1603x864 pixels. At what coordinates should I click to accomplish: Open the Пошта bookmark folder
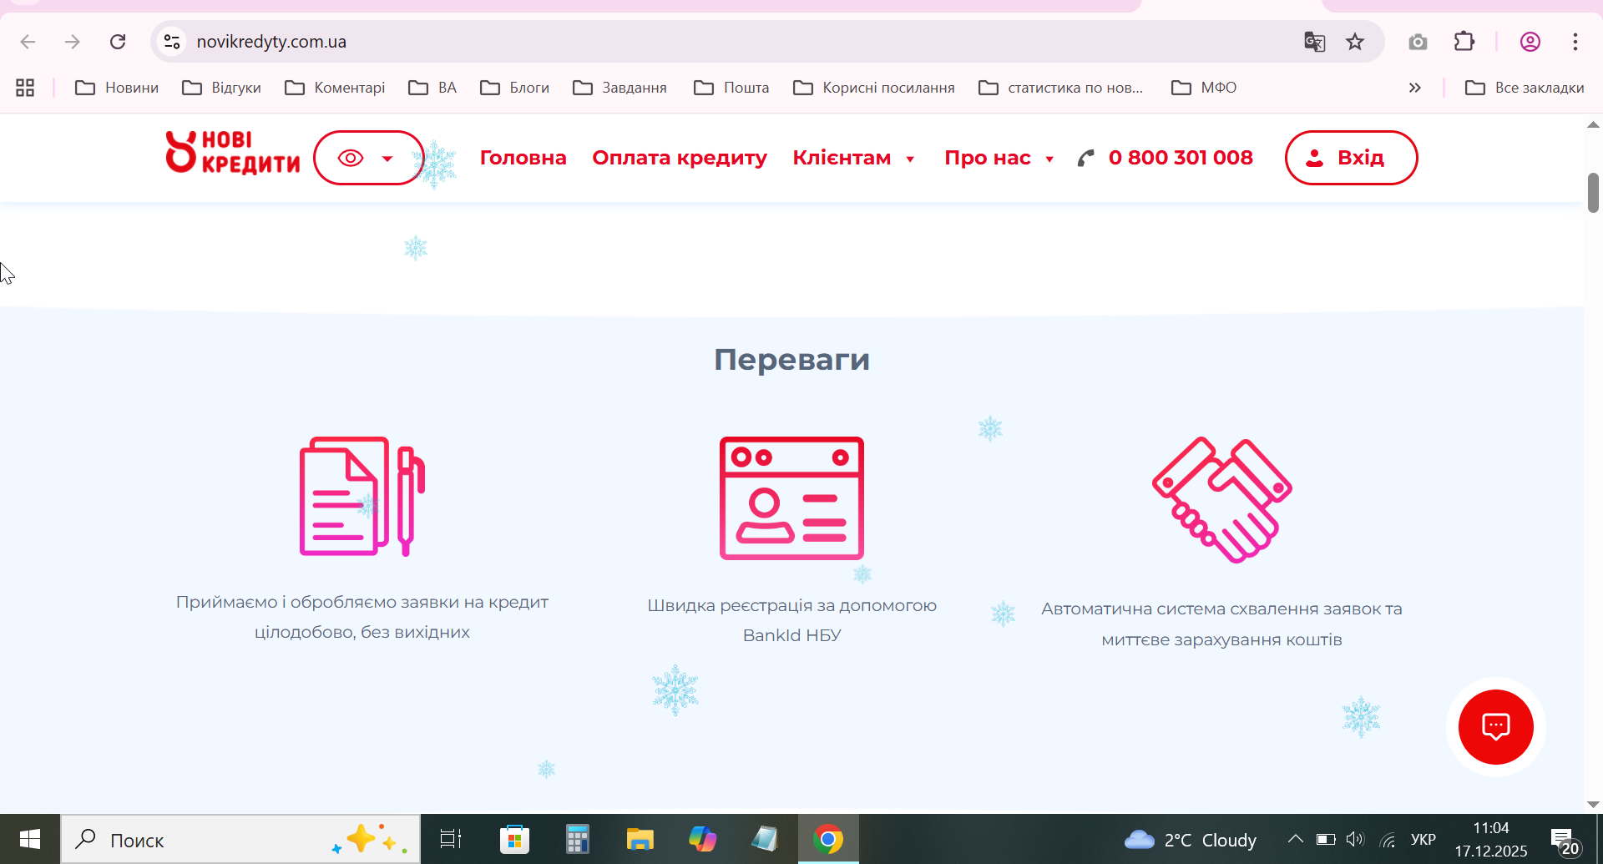[731, 88]
